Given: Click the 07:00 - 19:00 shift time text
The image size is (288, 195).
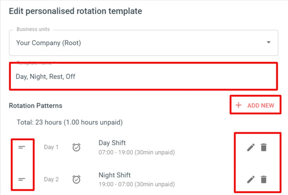Looking at the screenshot, I should [x=137, y=152].
